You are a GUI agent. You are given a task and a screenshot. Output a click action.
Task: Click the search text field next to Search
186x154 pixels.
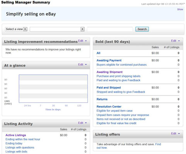tap(110, 29)
